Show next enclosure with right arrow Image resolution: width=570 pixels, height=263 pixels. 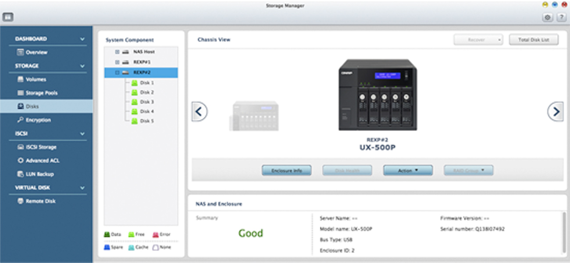pyautogui.click(x=556, y=112)
